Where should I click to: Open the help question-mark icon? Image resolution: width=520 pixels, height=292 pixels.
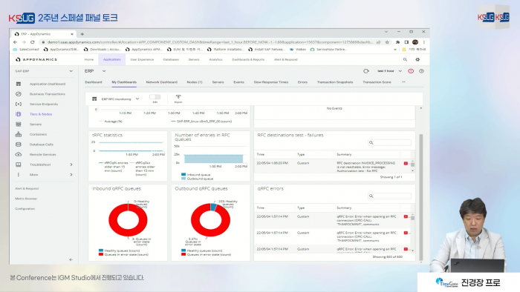[x=421, y=71]
